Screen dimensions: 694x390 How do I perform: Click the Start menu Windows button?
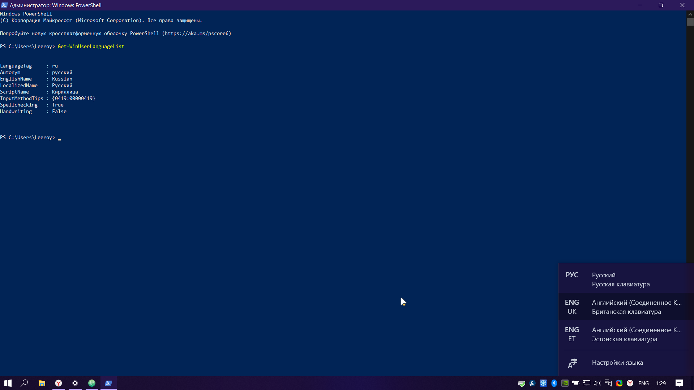coord(7,383)
